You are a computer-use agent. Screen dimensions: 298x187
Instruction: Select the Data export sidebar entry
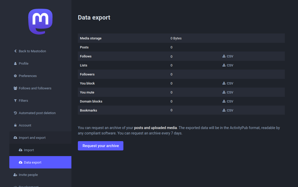click(x=33, y=162)
